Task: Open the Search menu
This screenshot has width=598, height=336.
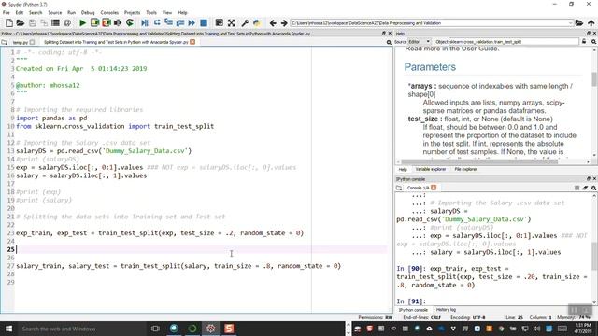Action: (36, 12)
